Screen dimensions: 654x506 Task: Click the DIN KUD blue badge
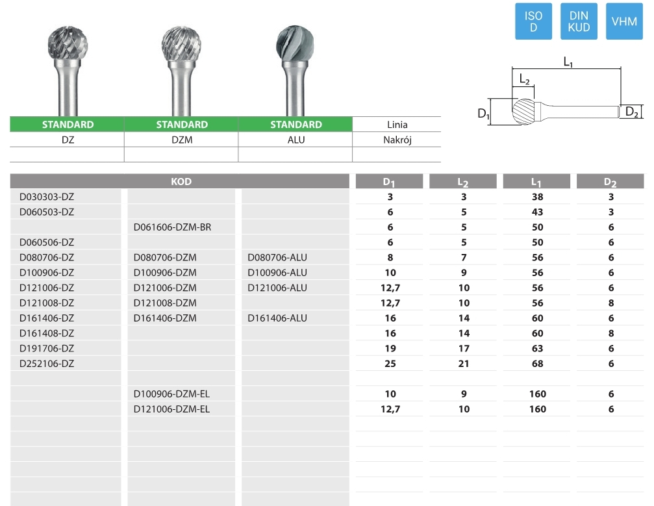[x=579, y=21]
